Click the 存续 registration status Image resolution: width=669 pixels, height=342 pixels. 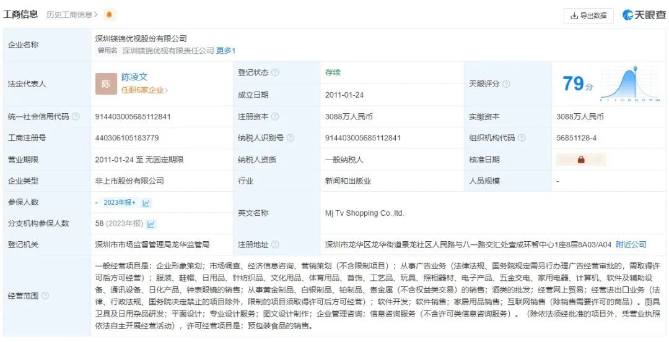click(333, 72)
